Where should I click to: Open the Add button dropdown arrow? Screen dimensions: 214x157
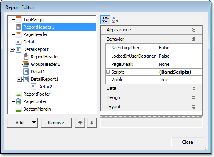click(34, 122)
